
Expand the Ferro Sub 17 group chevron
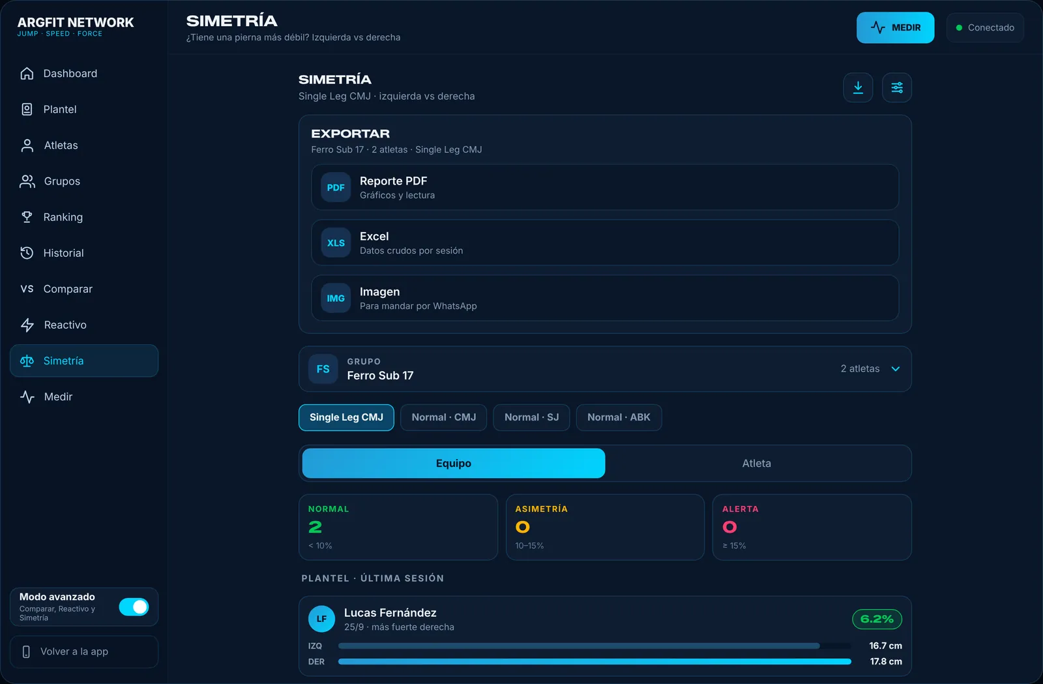click(x=896, y=368)
